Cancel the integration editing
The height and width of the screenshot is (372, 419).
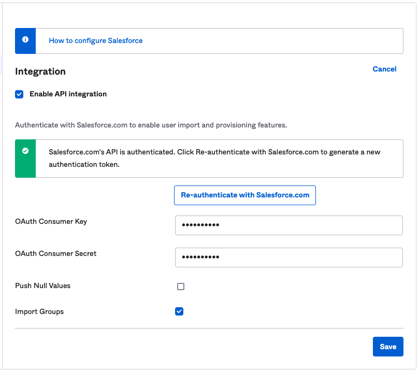(384, 69)
